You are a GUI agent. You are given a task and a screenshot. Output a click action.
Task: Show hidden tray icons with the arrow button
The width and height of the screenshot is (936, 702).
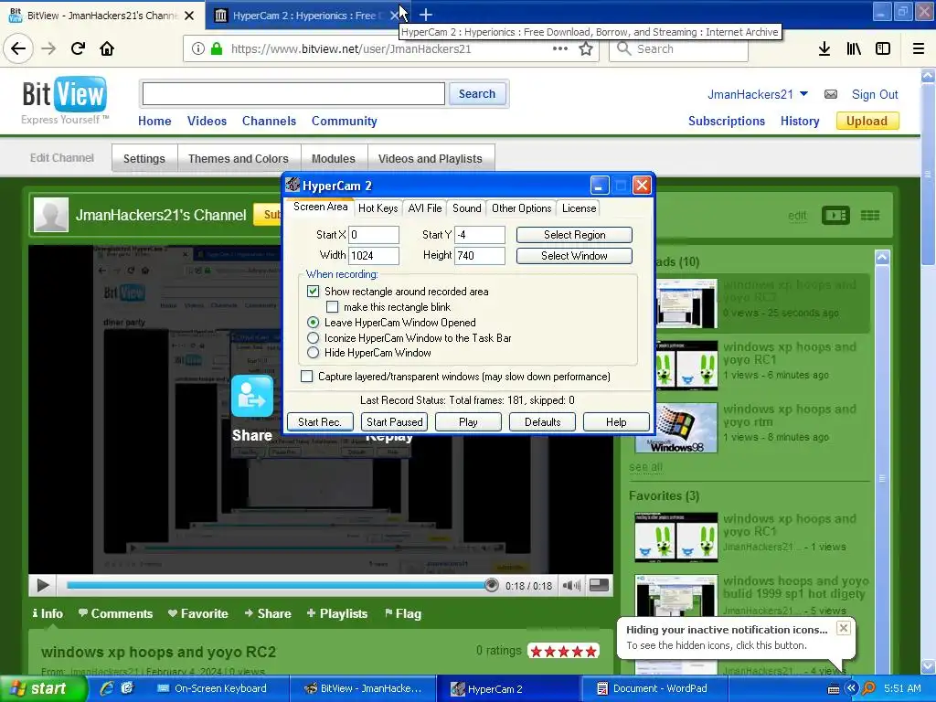point(851,688)
